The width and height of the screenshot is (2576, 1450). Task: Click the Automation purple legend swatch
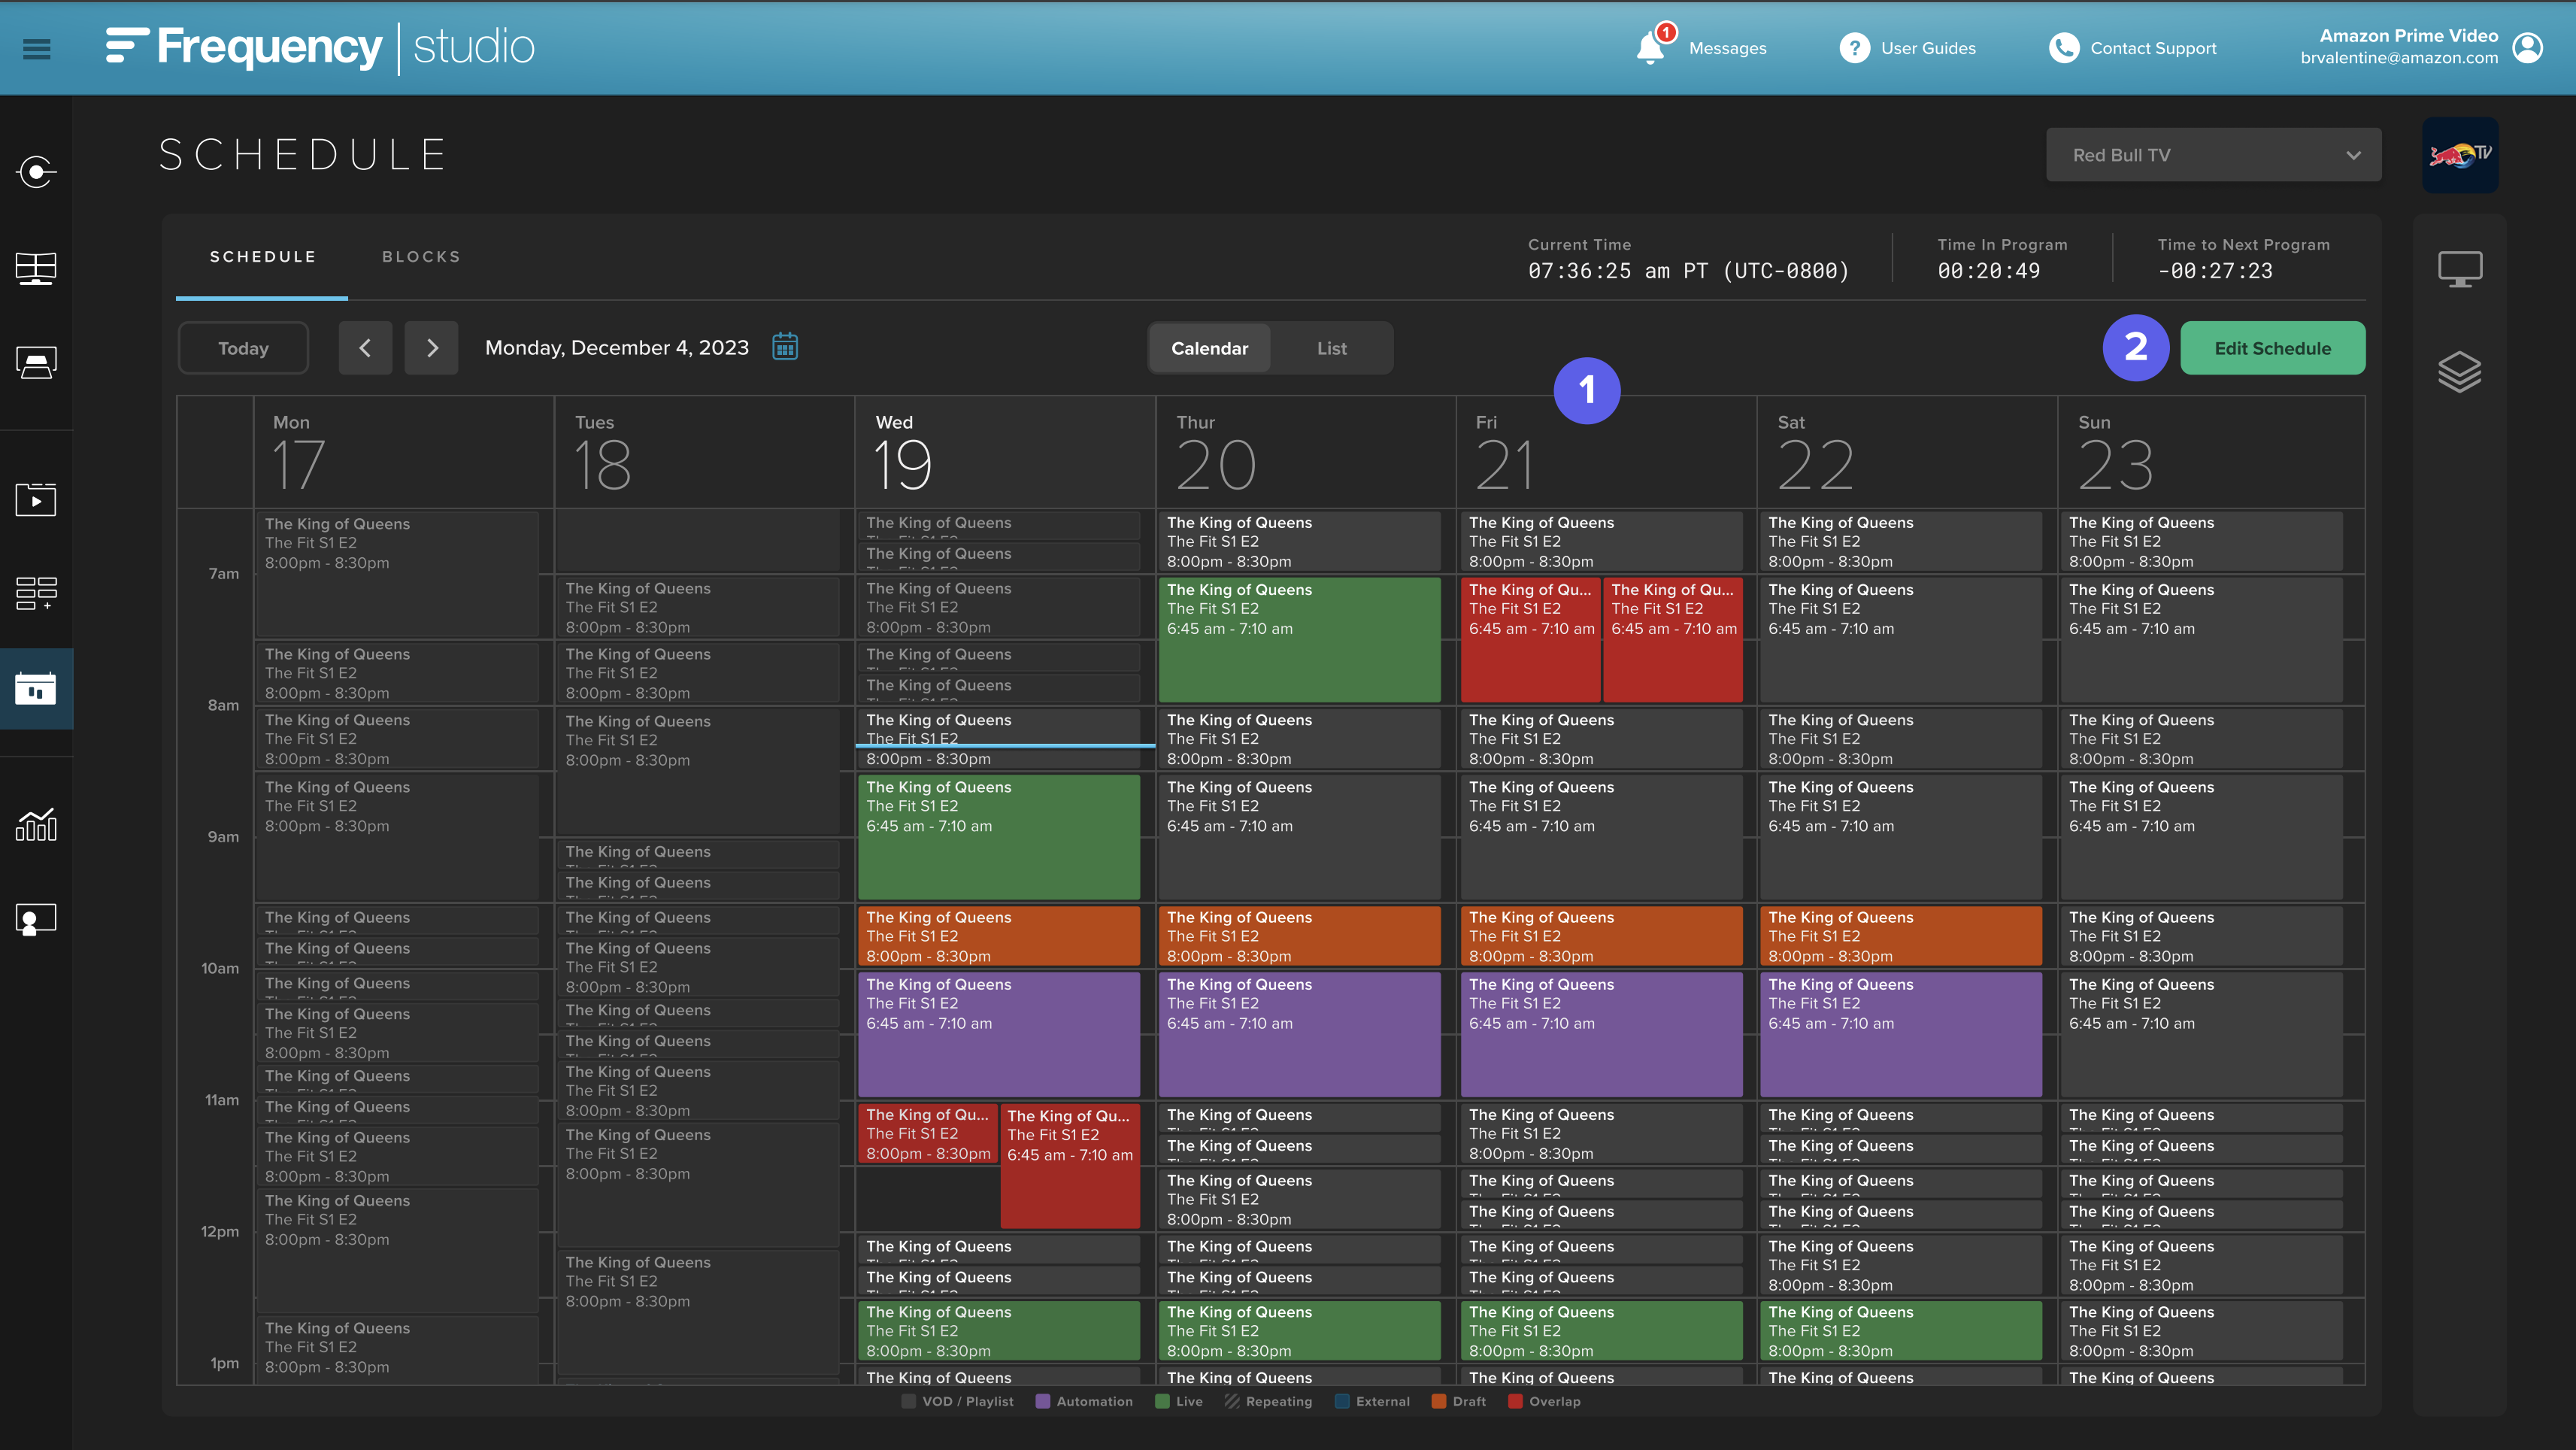coord(1043,1401)
